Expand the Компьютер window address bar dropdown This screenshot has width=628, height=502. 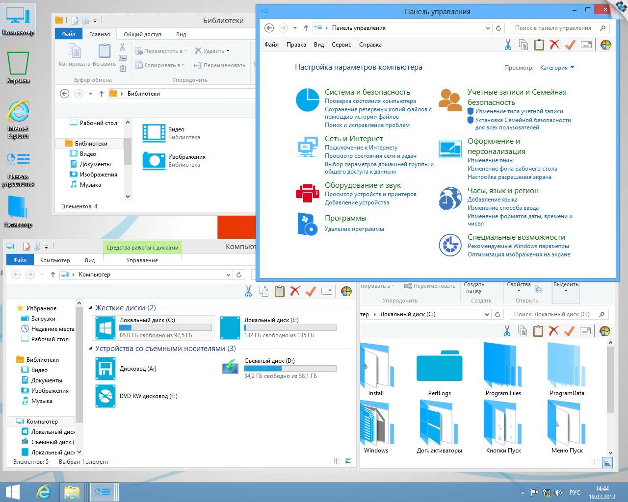(228, 275)
